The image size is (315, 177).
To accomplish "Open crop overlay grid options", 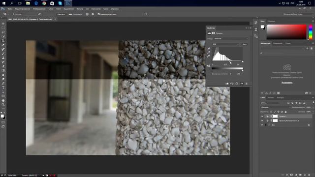I will click(87, 14).
